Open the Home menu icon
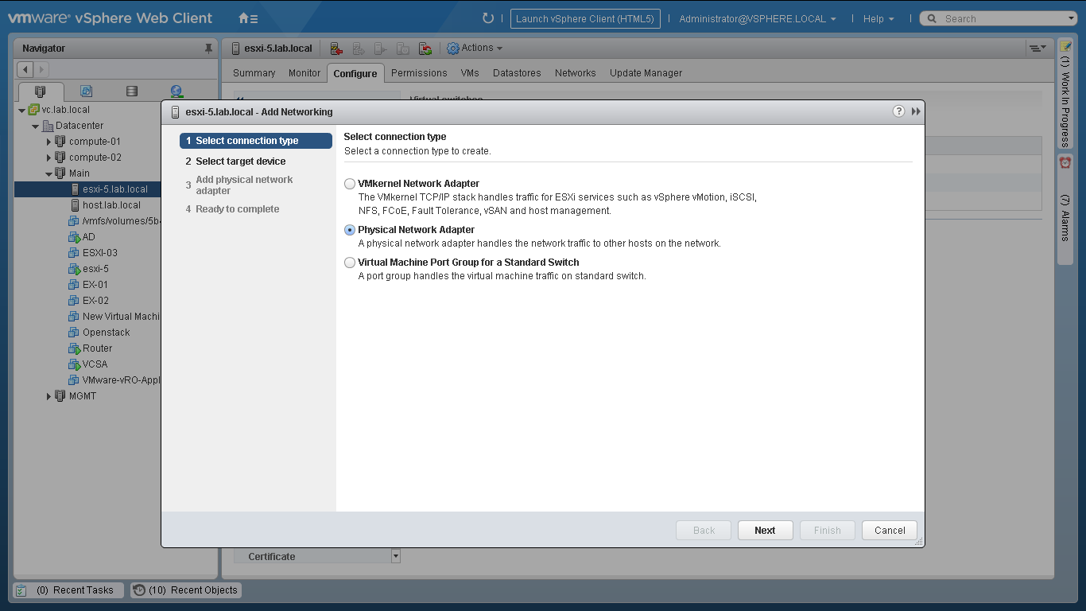 (x=248, y=18)
